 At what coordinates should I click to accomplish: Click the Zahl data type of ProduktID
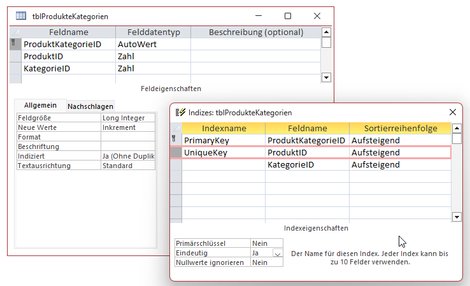tap(153, 56)
